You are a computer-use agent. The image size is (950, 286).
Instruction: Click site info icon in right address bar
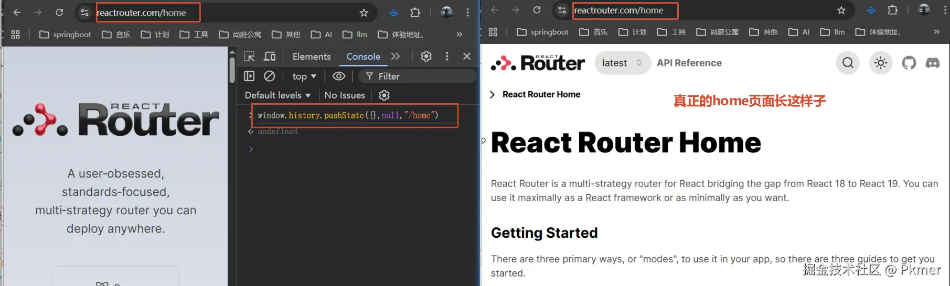click(562, 10)
